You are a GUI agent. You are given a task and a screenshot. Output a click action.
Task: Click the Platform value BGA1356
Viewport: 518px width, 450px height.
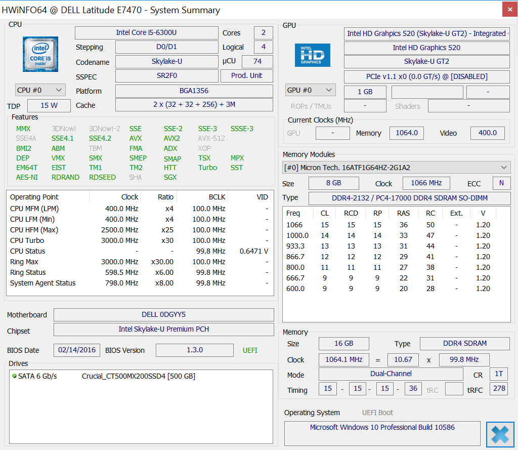[194, 91]
